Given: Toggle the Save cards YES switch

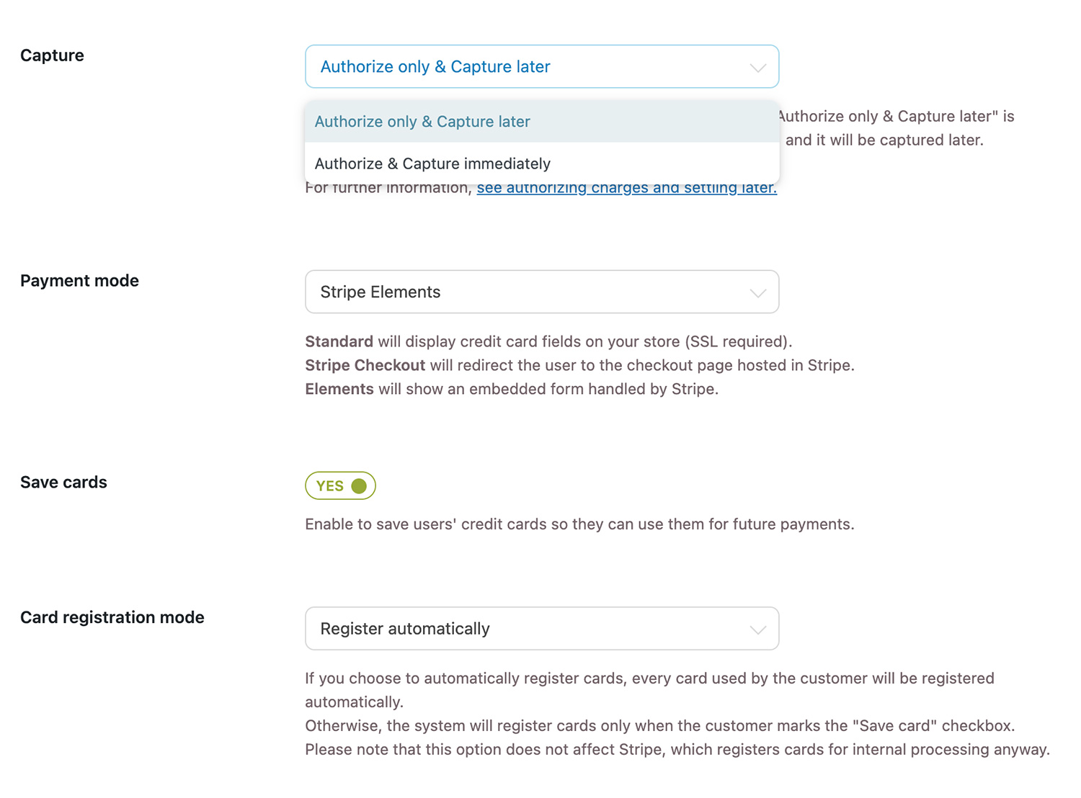Looking at the screenshot, I should (340, 485).
